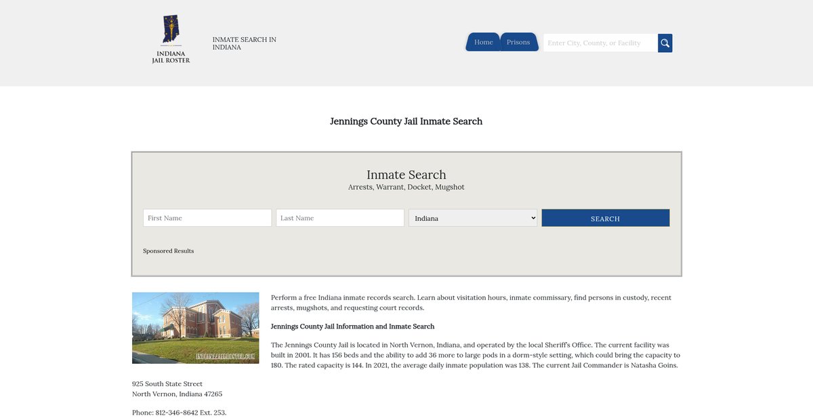Click the bold Jail Information and Inmate Search heading
The width and height of the screenshot is (813, 420).
pyautogui.click(x=352, y=327)
